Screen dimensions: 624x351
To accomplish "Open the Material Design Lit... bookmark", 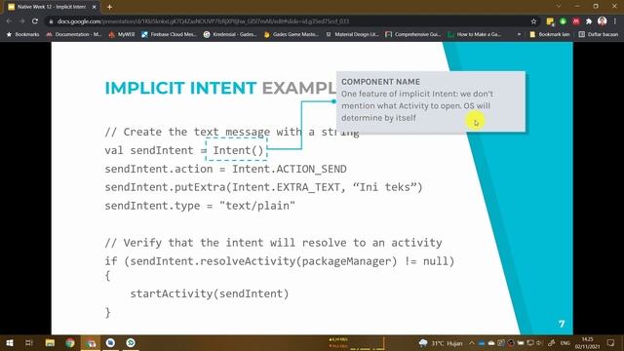I will point(352,35).
